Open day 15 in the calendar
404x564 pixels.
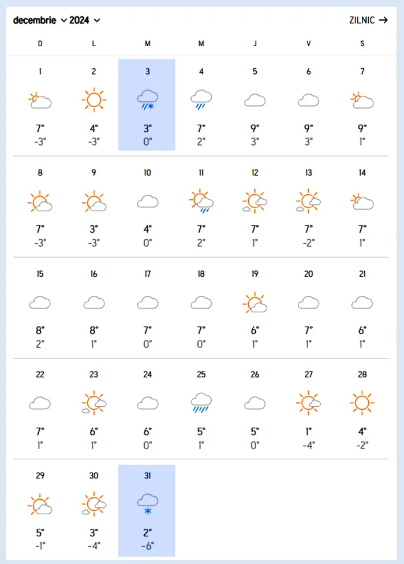tap(40, 309)
